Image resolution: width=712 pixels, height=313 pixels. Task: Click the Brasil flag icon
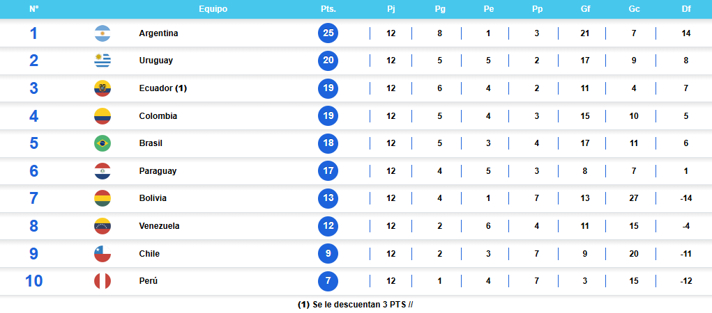pyautogui.click(x=103, y=143)
